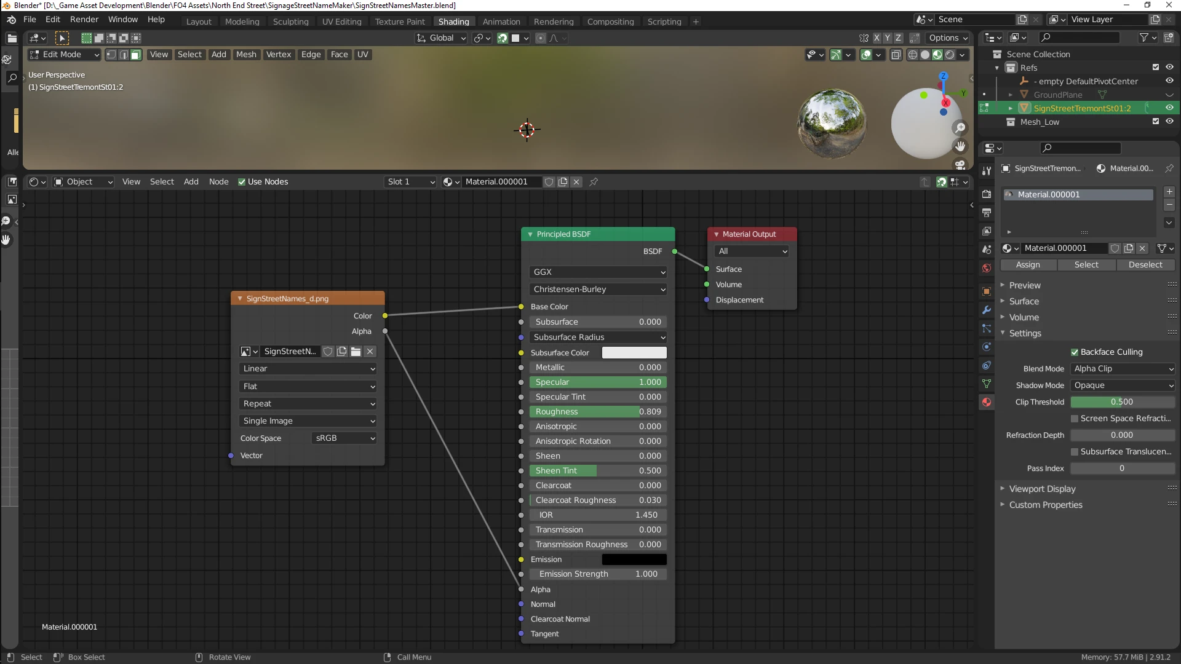Open image file folder icon in texture node

pyautogui.click(x=356, y=352)
